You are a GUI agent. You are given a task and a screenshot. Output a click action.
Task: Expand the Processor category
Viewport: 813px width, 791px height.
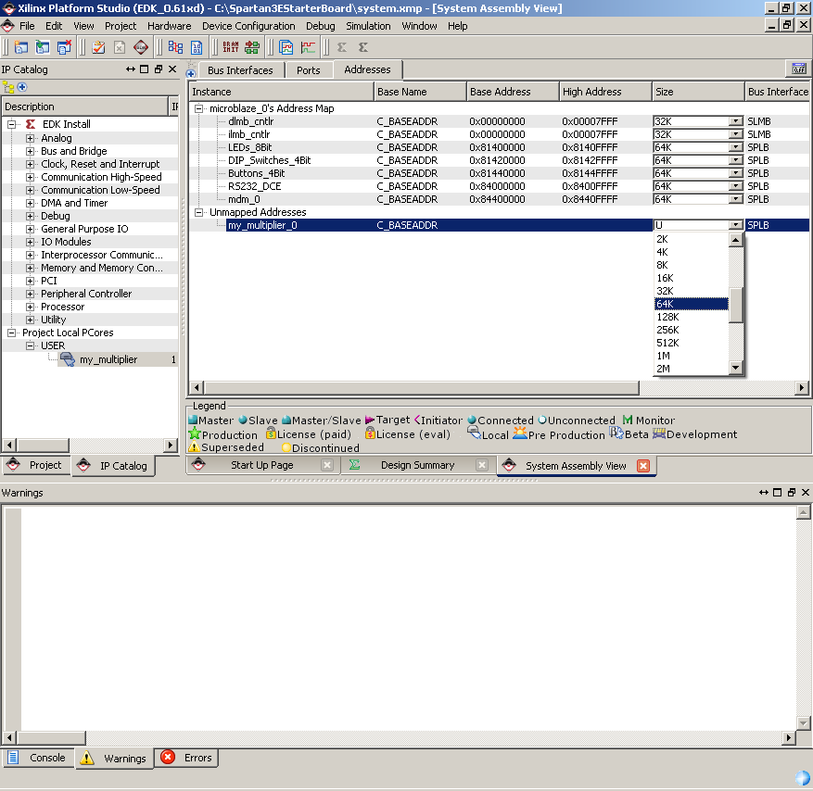[x=30, y=307]
